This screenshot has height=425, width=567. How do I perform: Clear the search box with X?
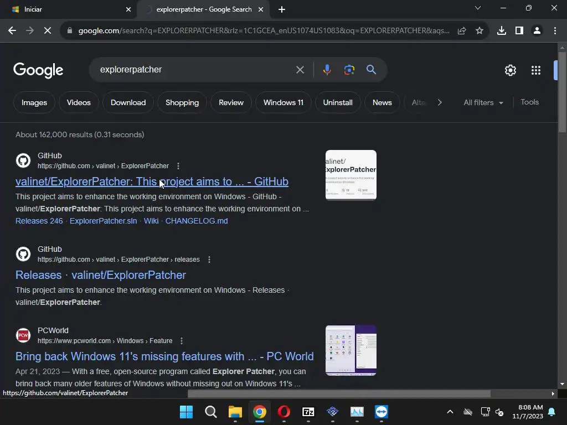coord(300,70)
